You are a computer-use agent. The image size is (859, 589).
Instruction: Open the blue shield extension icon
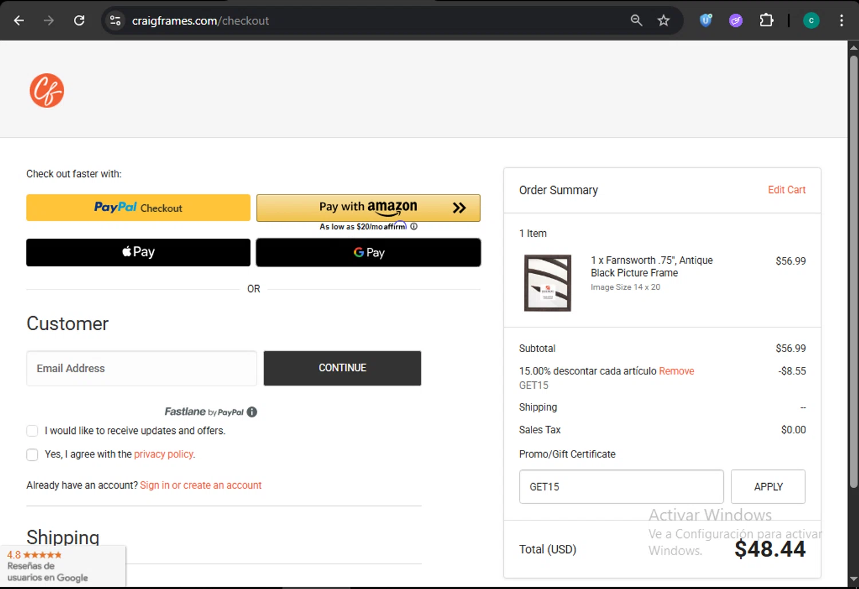pos(706,21)
